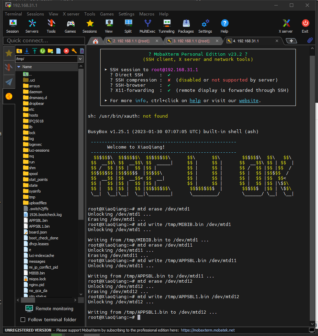Click red delete file icon

coord(66,51)
